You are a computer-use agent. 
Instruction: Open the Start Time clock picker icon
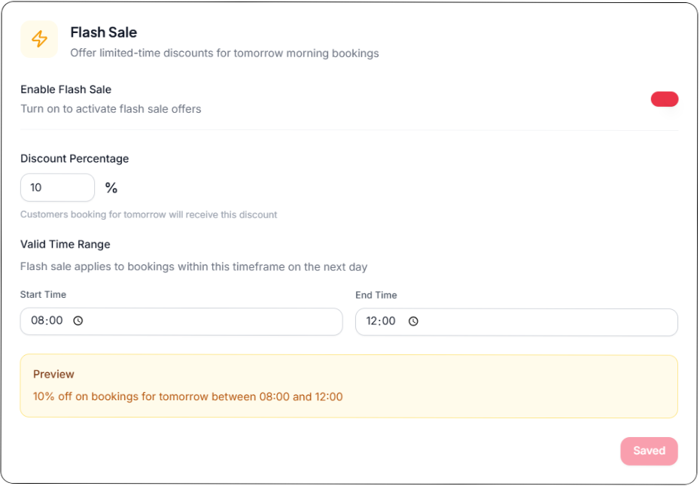pos(78,321)
